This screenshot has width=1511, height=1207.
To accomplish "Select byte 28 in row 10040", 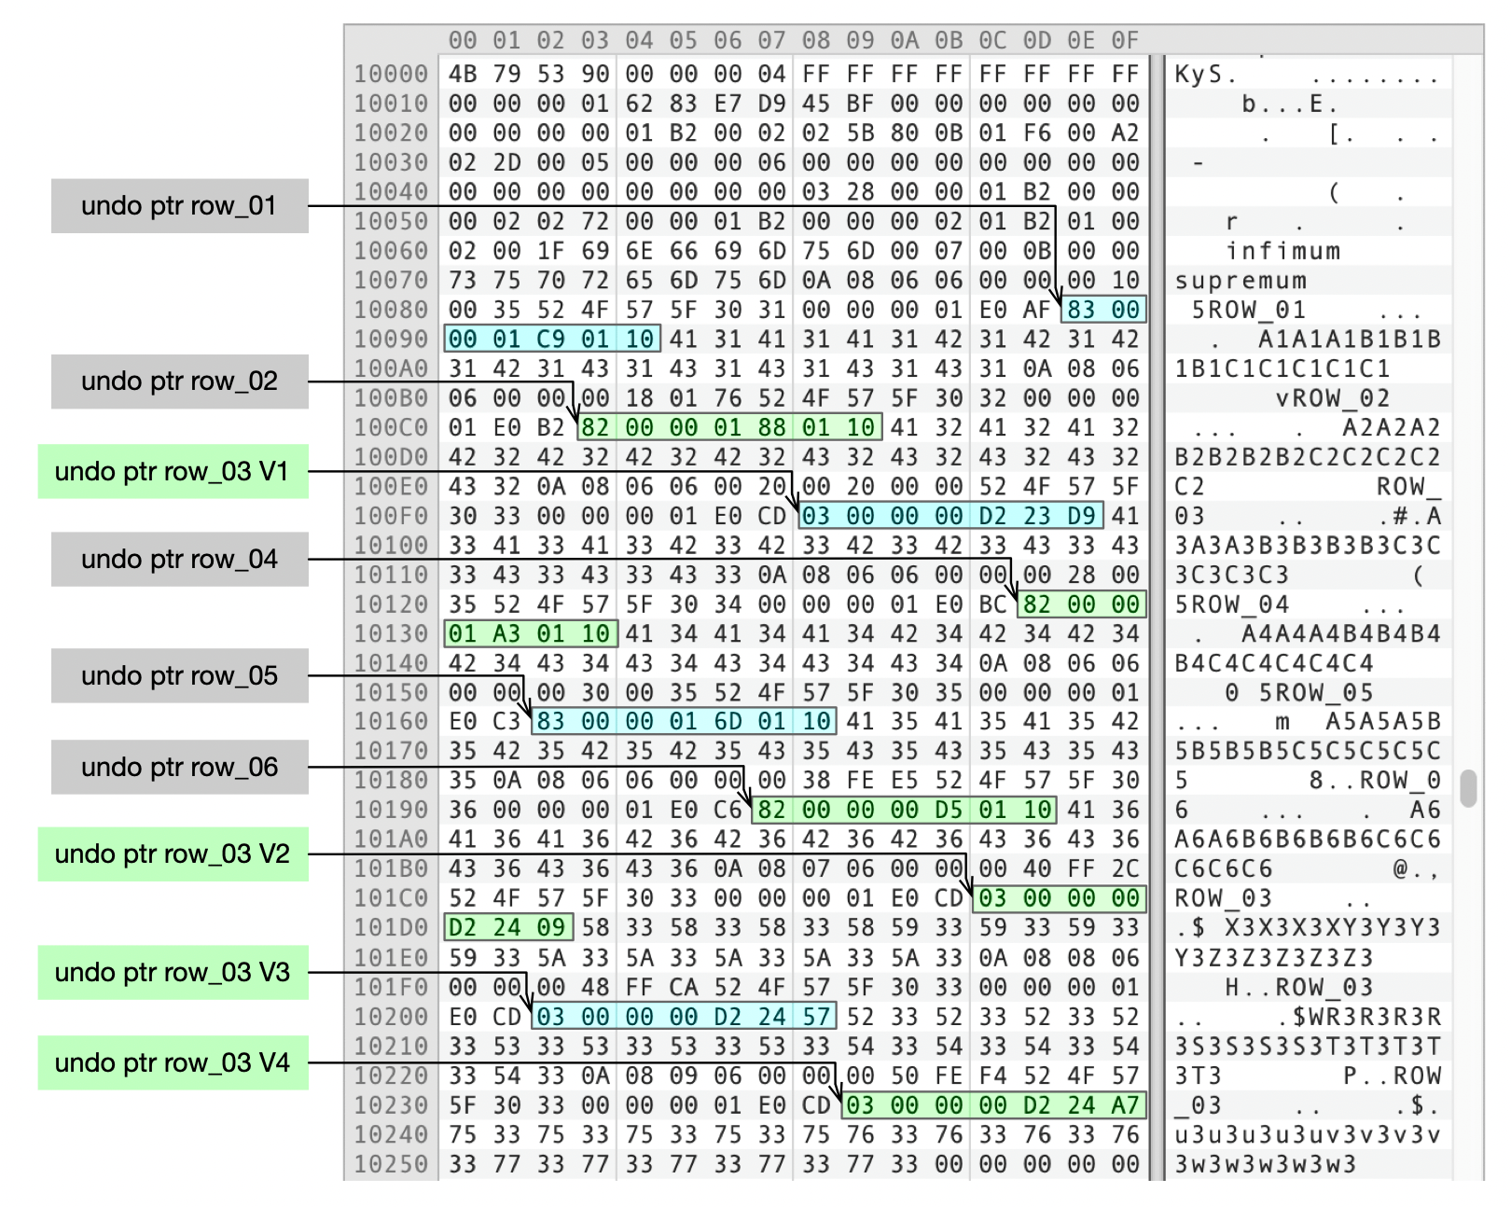I will pyautogui.click(x=860, y=192).
